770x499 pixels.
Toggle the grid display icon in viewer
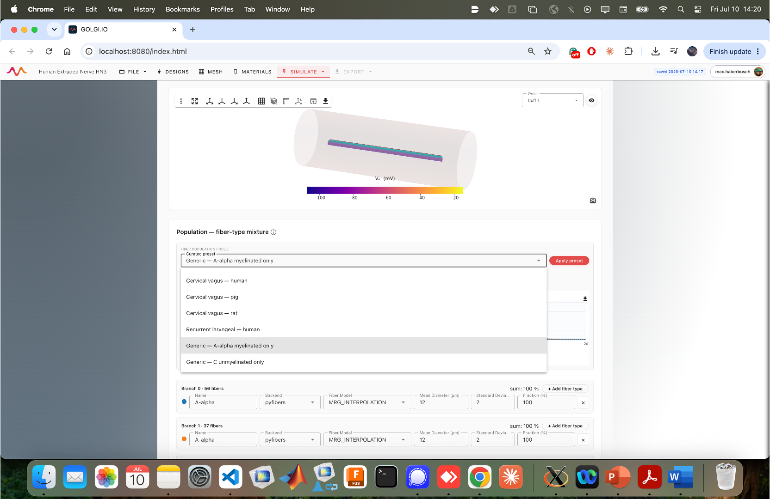pos(261,101)
